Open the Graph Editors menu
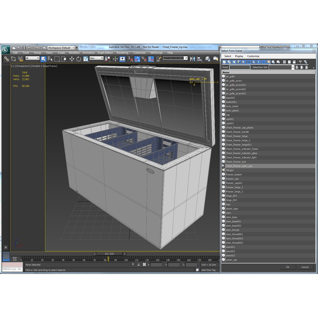This screenshot has width=318, height=318. tap(105, 53)
